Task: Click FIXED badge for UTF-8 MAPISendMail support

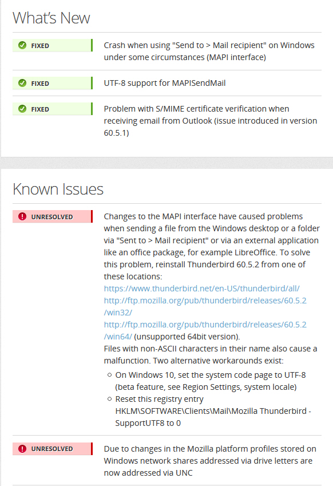Action: pyautogui.click(x=53, y=83)
